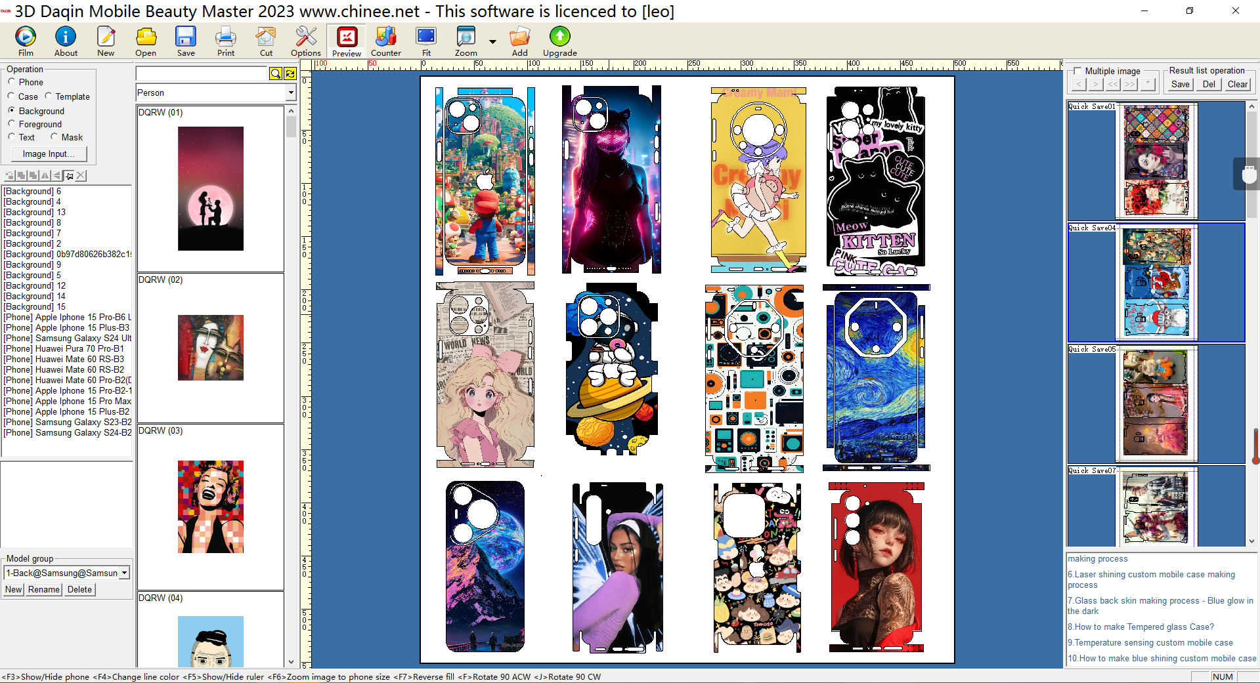Enable the Multiple image checkbox
Viewport: 1260px width, 683px height.
click(1077, 71)
